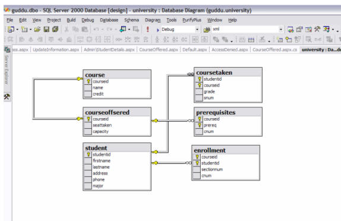
Task: Click the Server Explorer icon on side strip
Action: point(7,49)
